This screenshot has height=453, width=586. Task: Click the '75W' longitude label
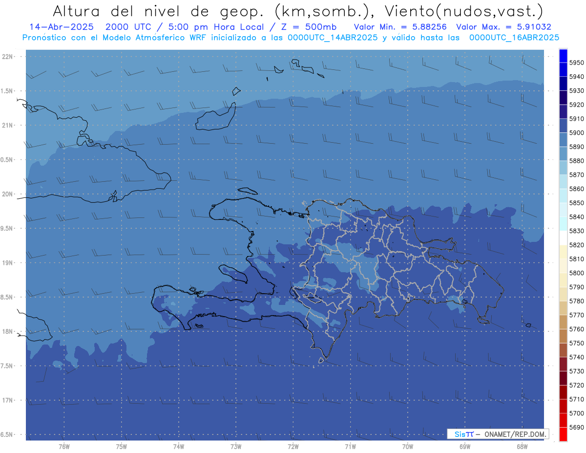click(122, 447)
